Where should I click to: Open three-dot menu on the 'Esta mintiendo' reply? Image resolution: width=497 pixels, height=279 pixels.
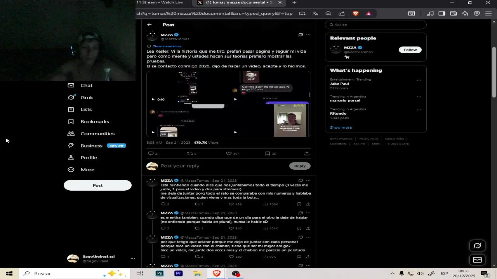(308, 181)
